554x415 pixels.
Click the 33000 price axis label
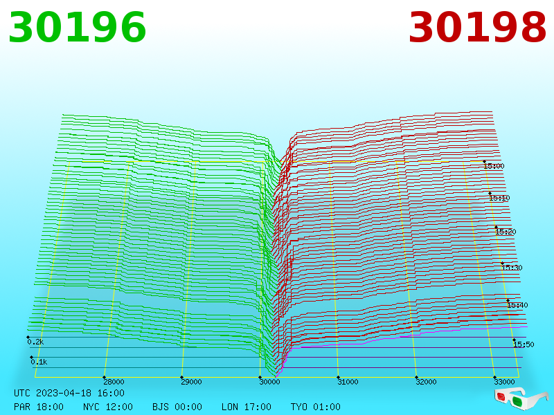pyautogui.click(x=505, y=382)
